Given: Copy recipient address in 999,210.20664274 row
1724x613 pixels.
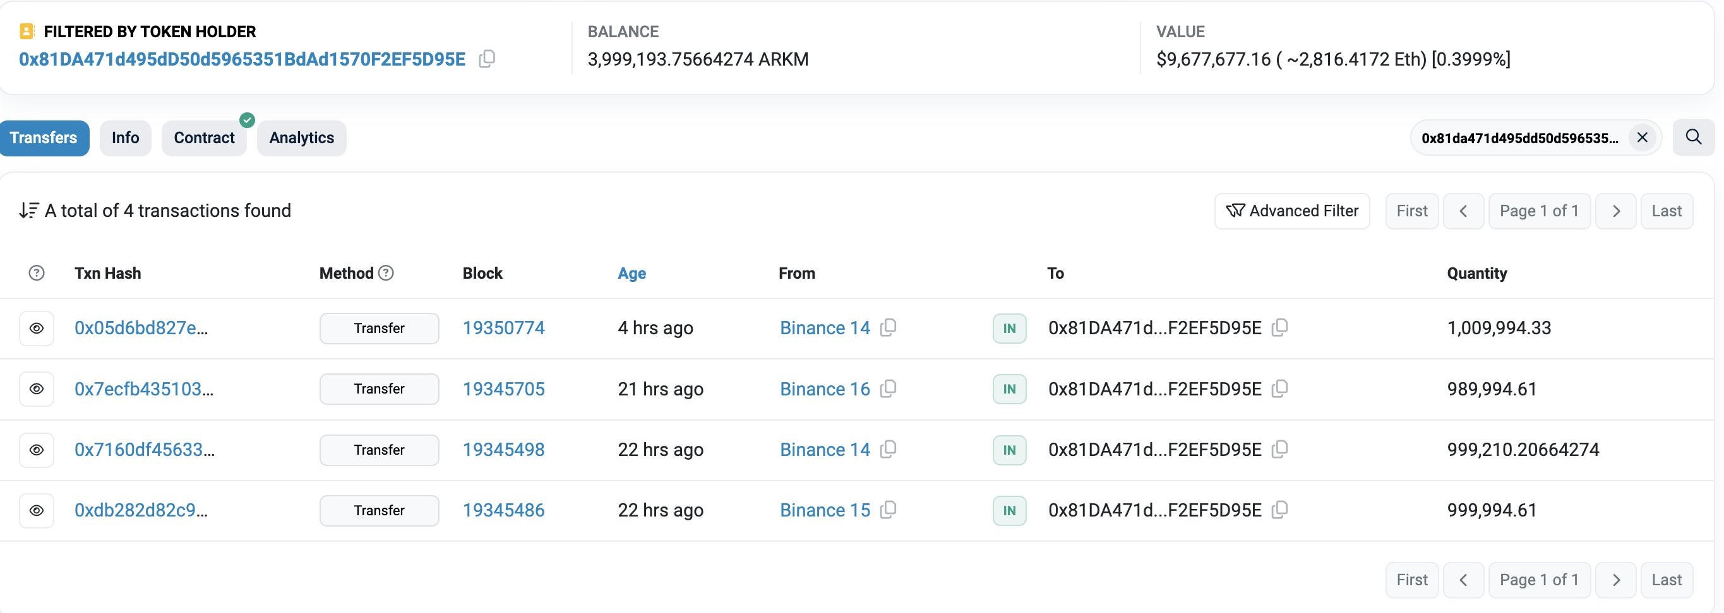Looking at the screenshot, I should (x=1279, y=449).
